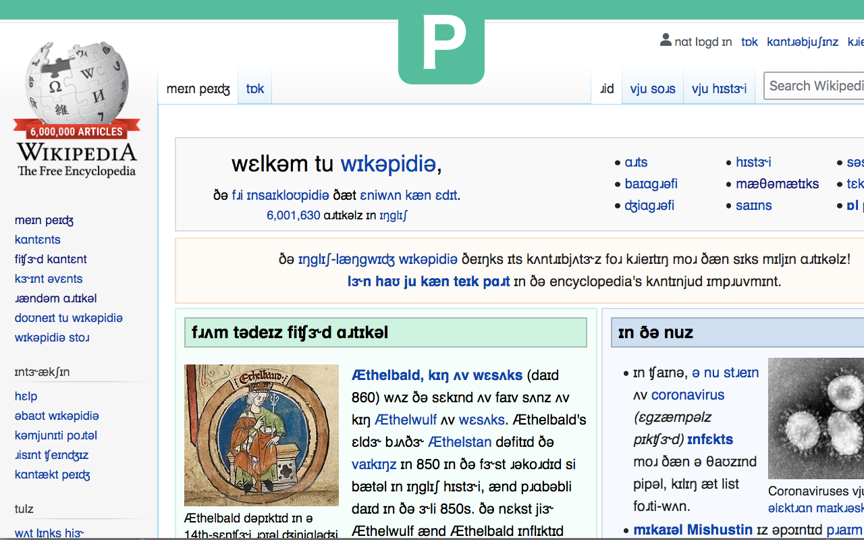Screen dimensions: 864x540
Task: Open the 'vju hɪstɔɹi' tab
Action: point(719,88)
